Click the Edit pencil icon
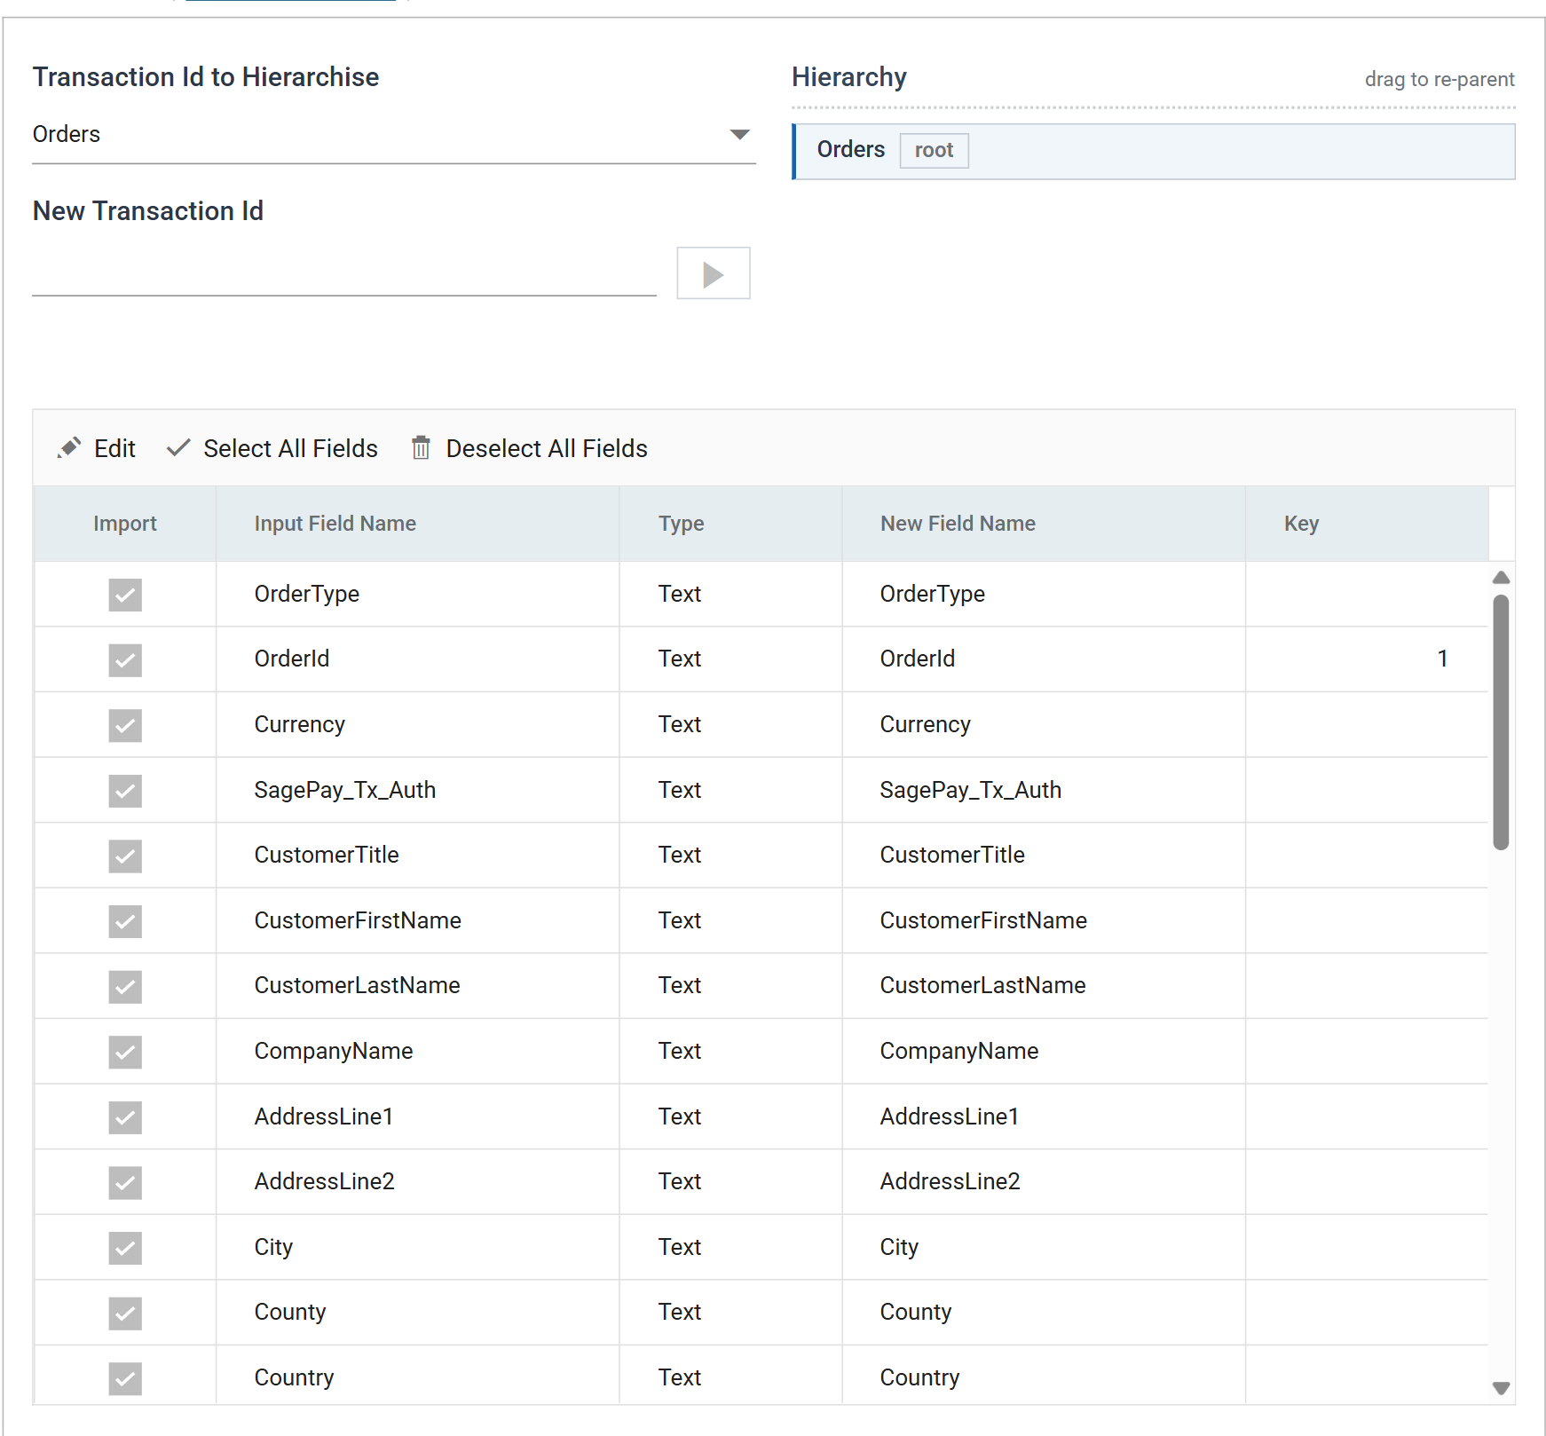This screenshot has width=1546, height=1436. point(69,448)
